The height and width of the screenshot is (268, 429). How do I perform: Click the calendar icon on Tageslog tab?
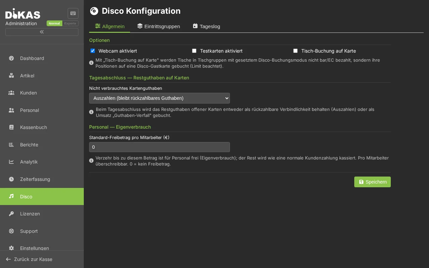pyautogui.click(x=195, y=26)
